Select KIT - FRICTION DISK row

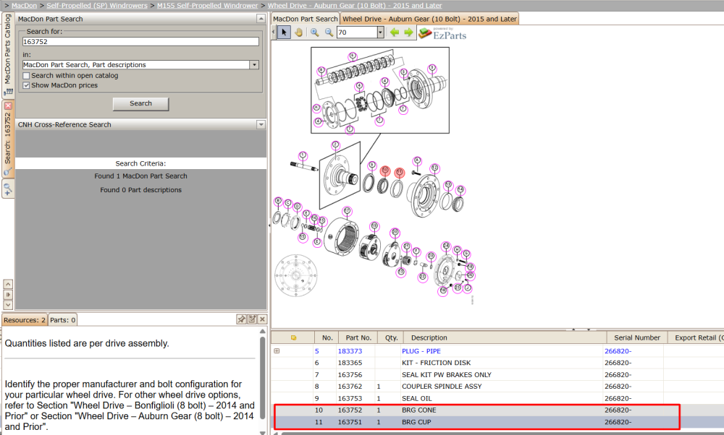[x=497, y=363]
